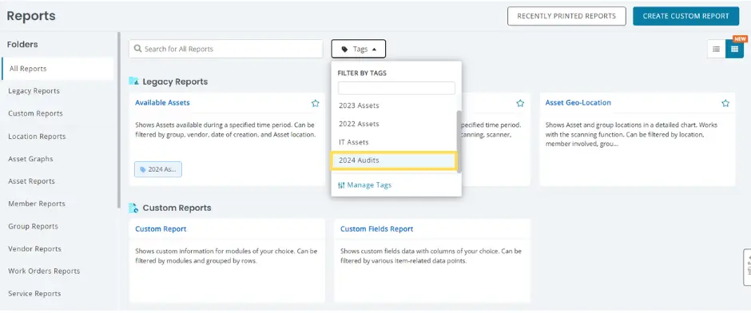Open the Asset Geo-Location report
Viewport: 751px width, 313px height.
[x=578, y=102]
